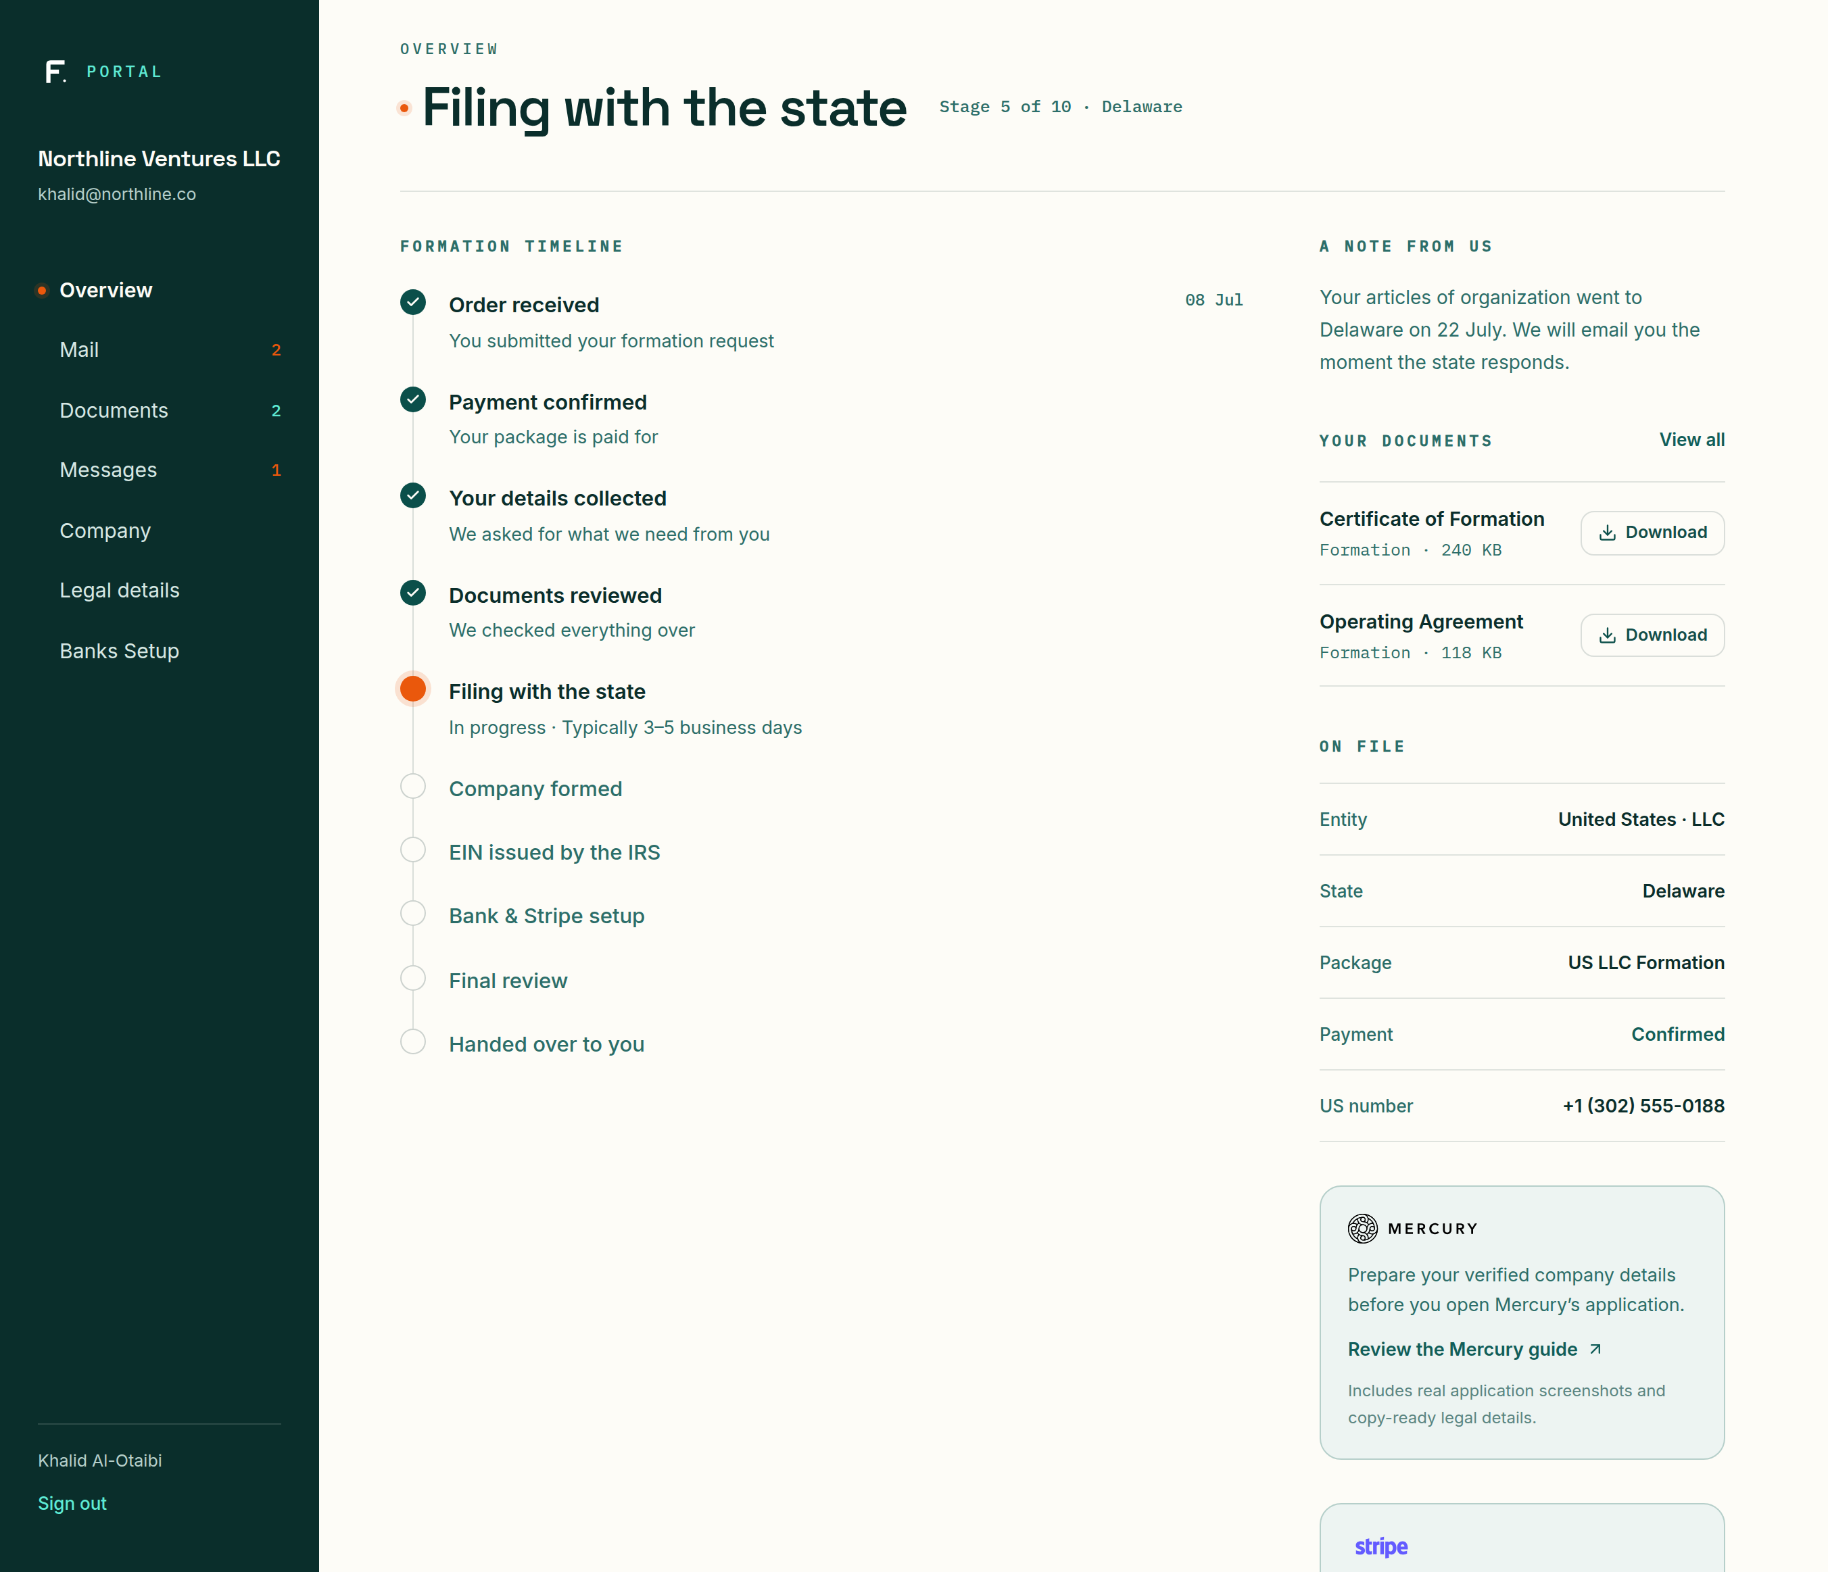The width and height of the screenshot is (1828, 1572).
Task: Open the Overview section in sidebar
Action: pyautogui.click(x=106, y=290)
